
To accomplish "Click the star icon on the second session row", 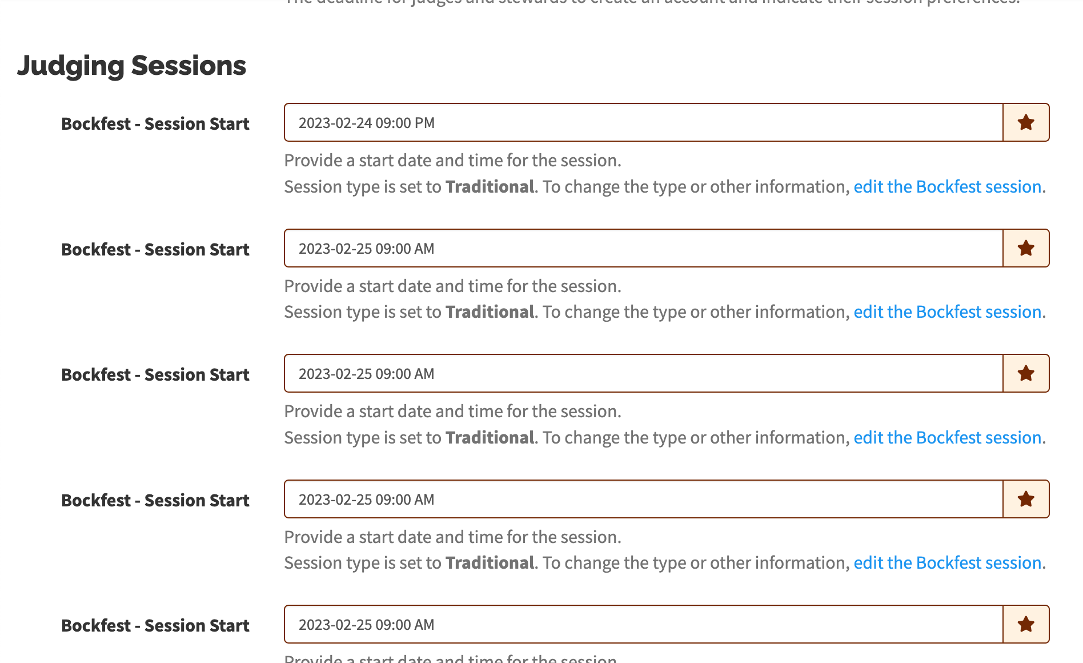I will (1026, 247).
